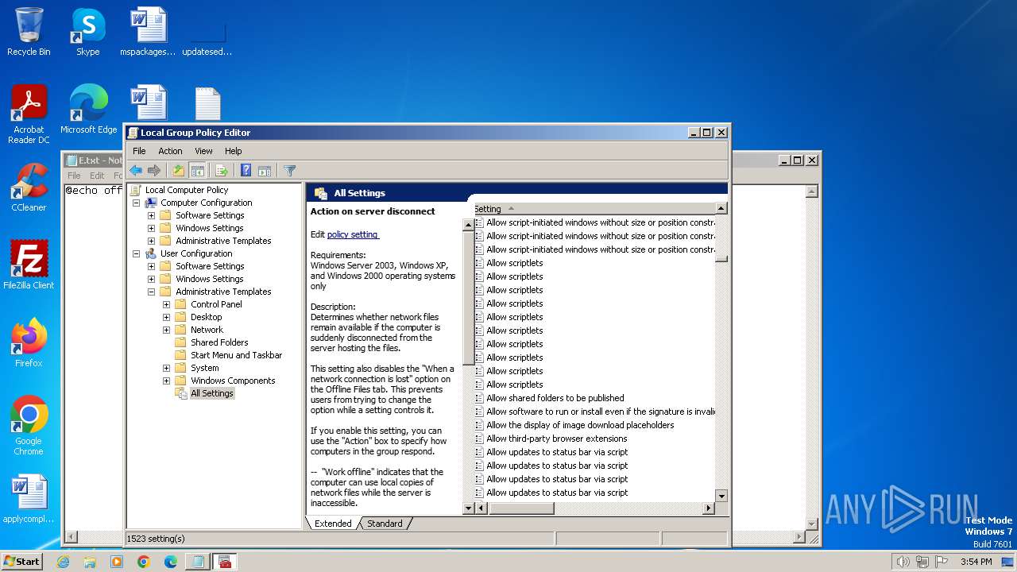The height and width of the screenshot is (572, 1017).
Task: Select the Skype desktop shortcut
Action: pyautogui.click(x=87, y=32)
